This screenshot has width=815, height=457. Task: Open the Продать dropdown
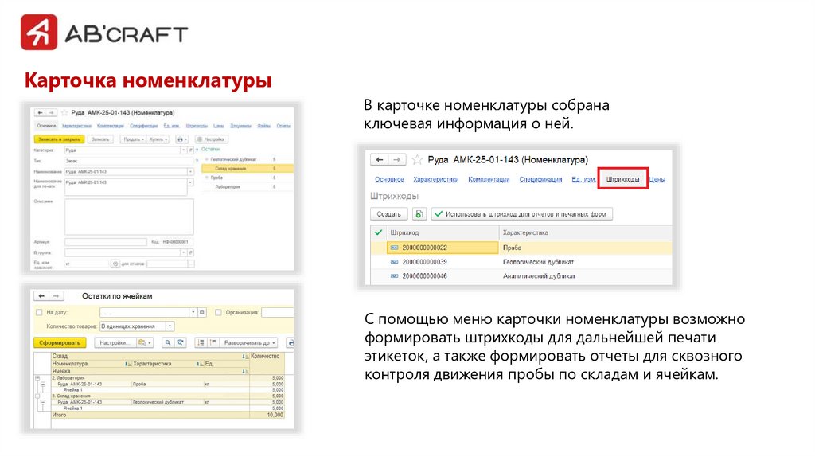(x=133, y=139)
